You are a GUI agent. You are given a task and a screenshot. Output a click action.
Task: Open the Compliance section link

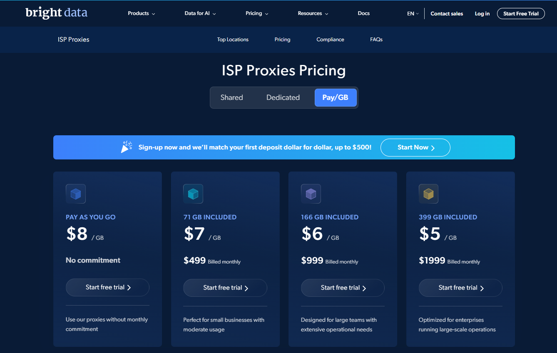pyautogui.click(x=330, y=40)
